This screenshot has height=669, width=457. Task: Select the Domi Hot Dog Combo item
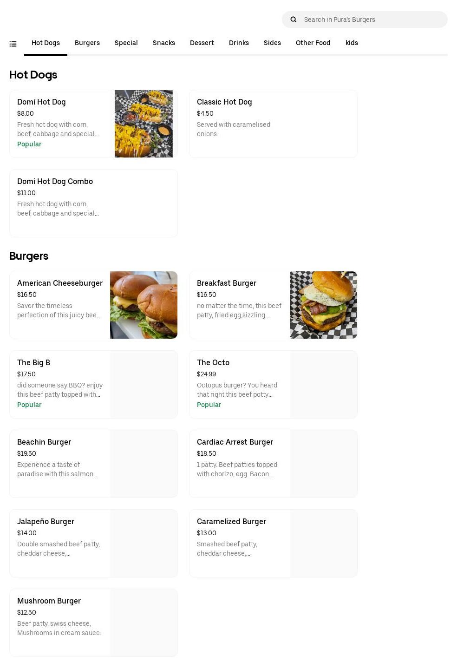(93, 203)
